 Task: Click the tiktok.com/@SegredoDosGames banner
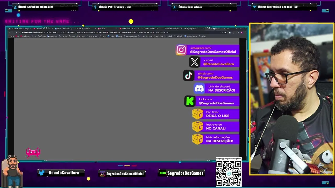point(211,76)
